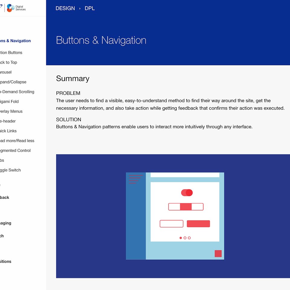Go to Back to Top pattern page
The width and height of the screenshot is (290, 290).
(8, 62)
